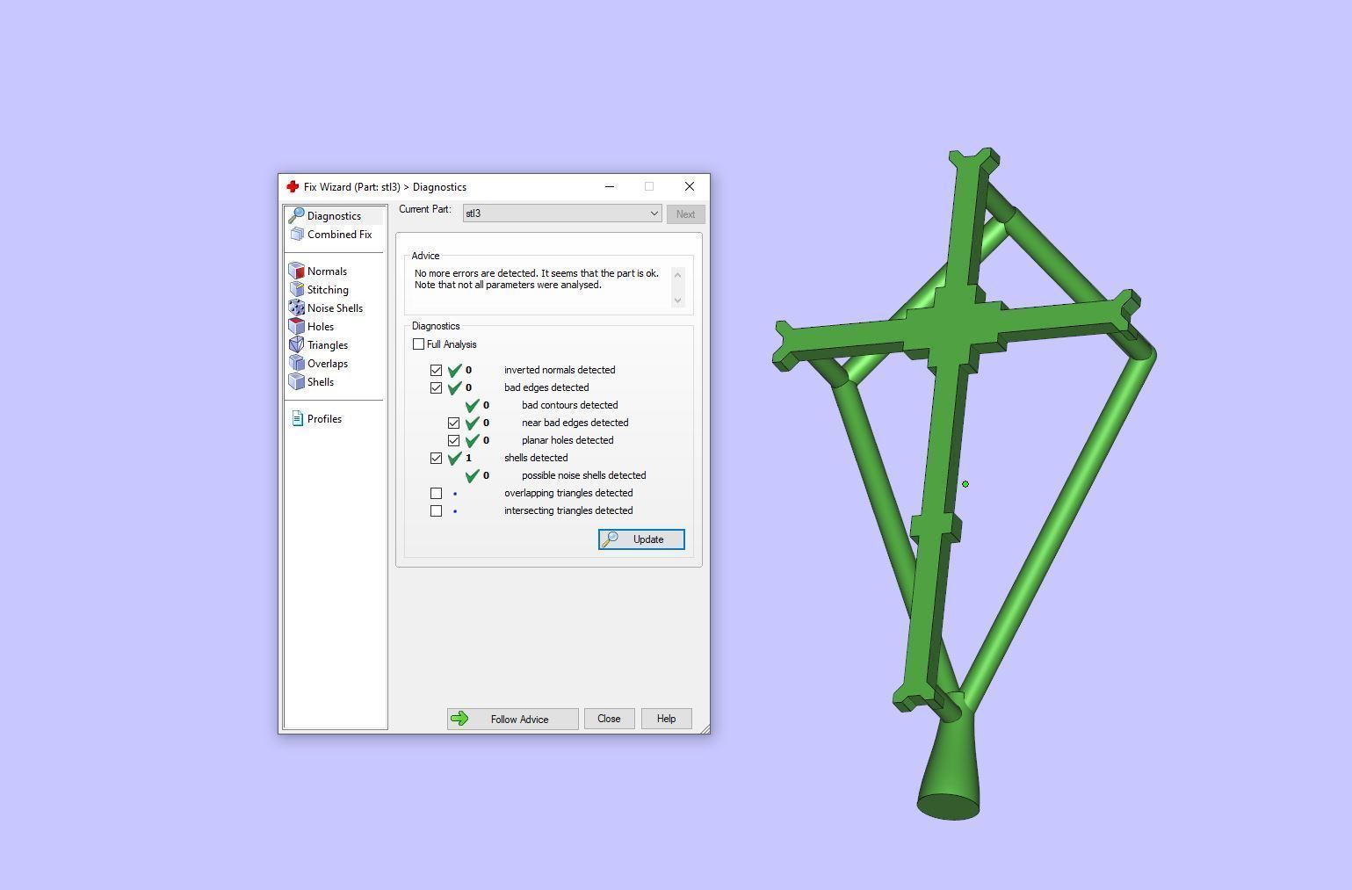Click the Stitching icon
The width and height of the screenshot is (1352, 890).
pyautogui.click(x=297, y=289)
